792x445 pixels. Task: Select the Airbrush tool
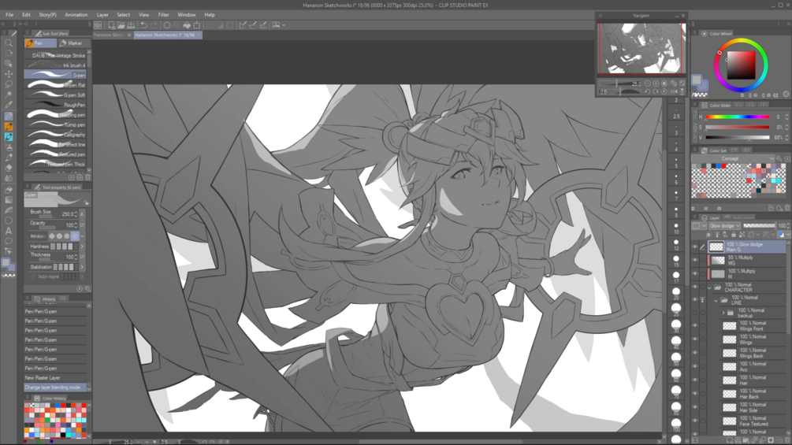(9, 147)
